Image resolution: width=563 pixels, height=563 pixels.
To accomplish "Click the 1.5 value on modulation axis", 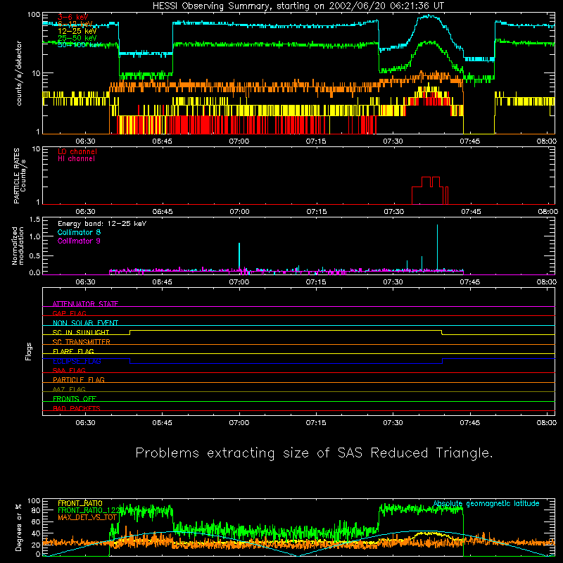I will click(x=34, y=220).
